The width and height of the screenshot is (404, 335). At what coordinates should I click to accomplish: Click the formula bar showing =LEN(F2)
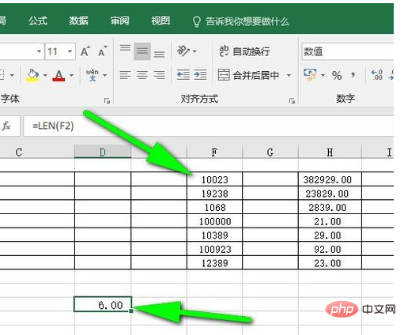point(209,126)
